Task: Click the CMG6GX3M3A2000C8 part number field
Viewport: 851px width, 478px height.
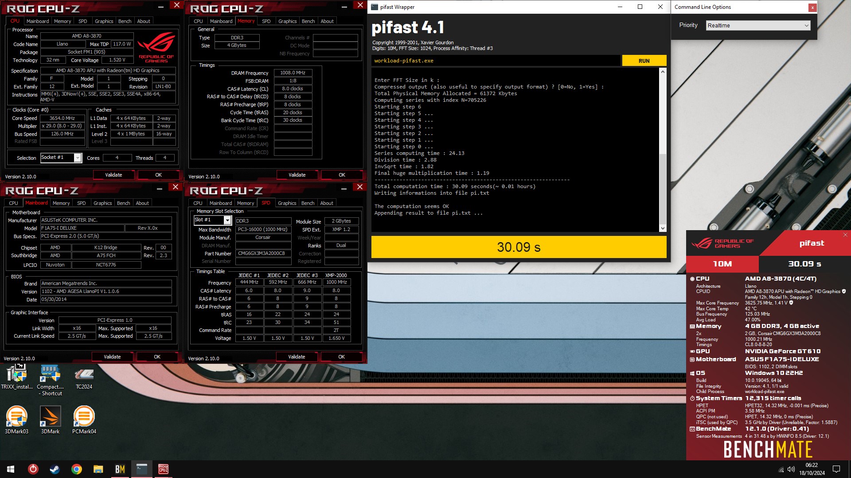Action: [263, 254]
